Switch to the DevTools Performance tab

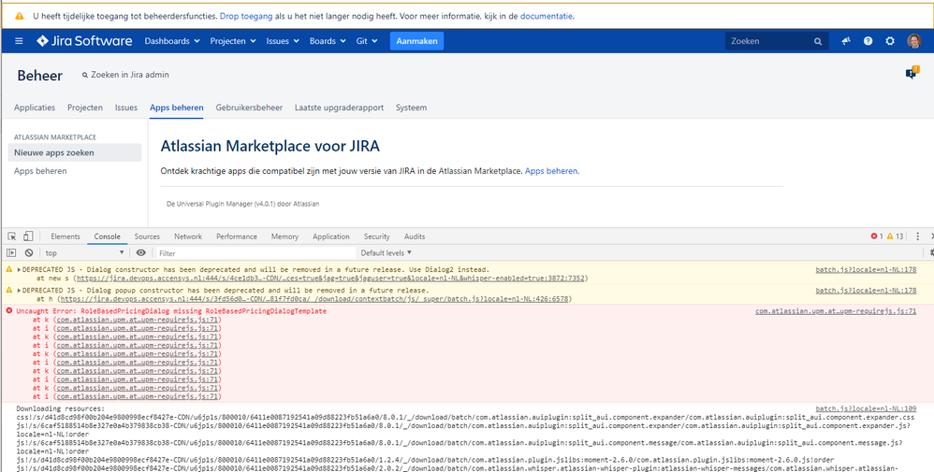coord(237,236)
